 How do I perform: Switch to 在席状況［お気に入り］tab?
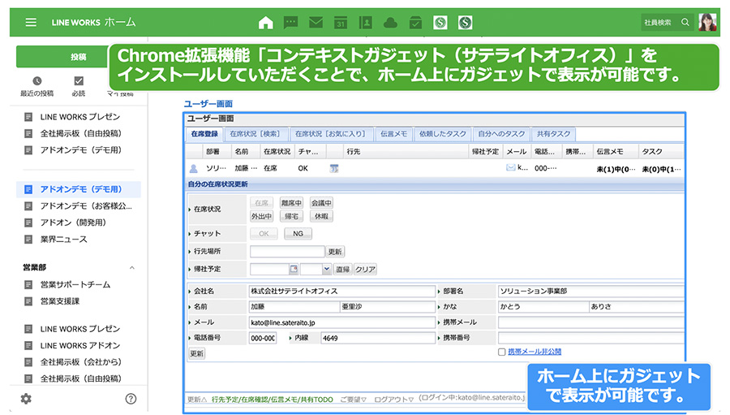coord(331,134)
